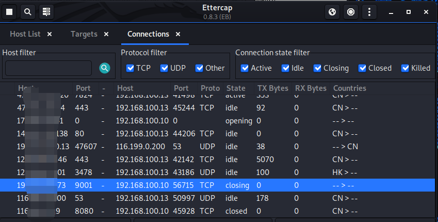Viewport: 438px width, 222px height.
Task: Click the port 47607 cell
Action: (x=86, y=147)
